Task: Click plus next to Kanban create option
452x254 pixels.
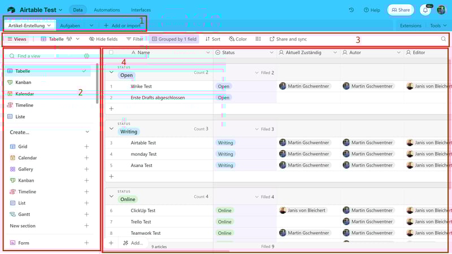Action: [86, 180]
